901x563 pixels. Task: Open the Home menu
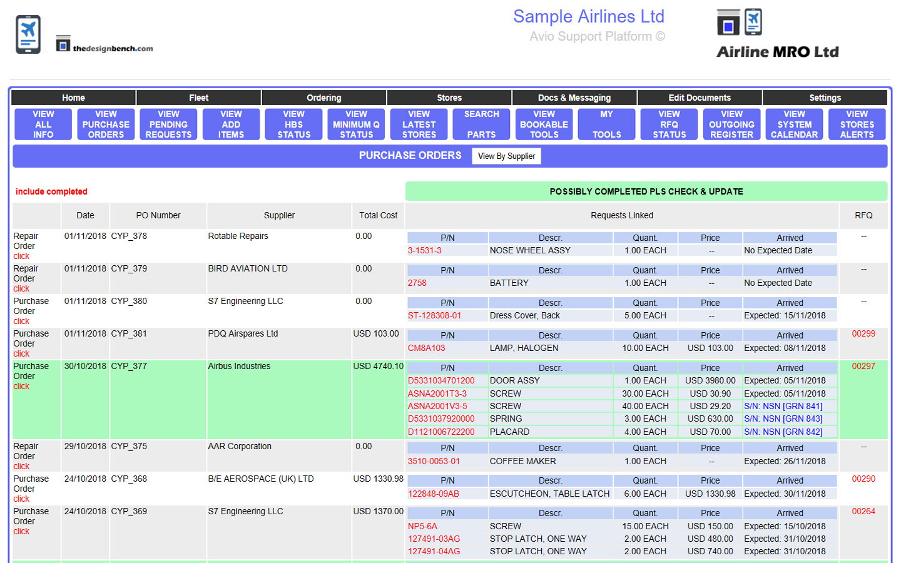click(x=73, y=98)
